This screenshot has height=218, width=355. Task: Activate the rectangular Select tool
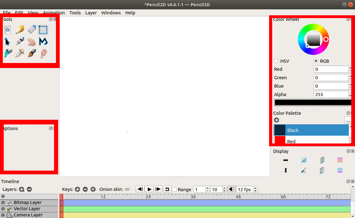43,30
